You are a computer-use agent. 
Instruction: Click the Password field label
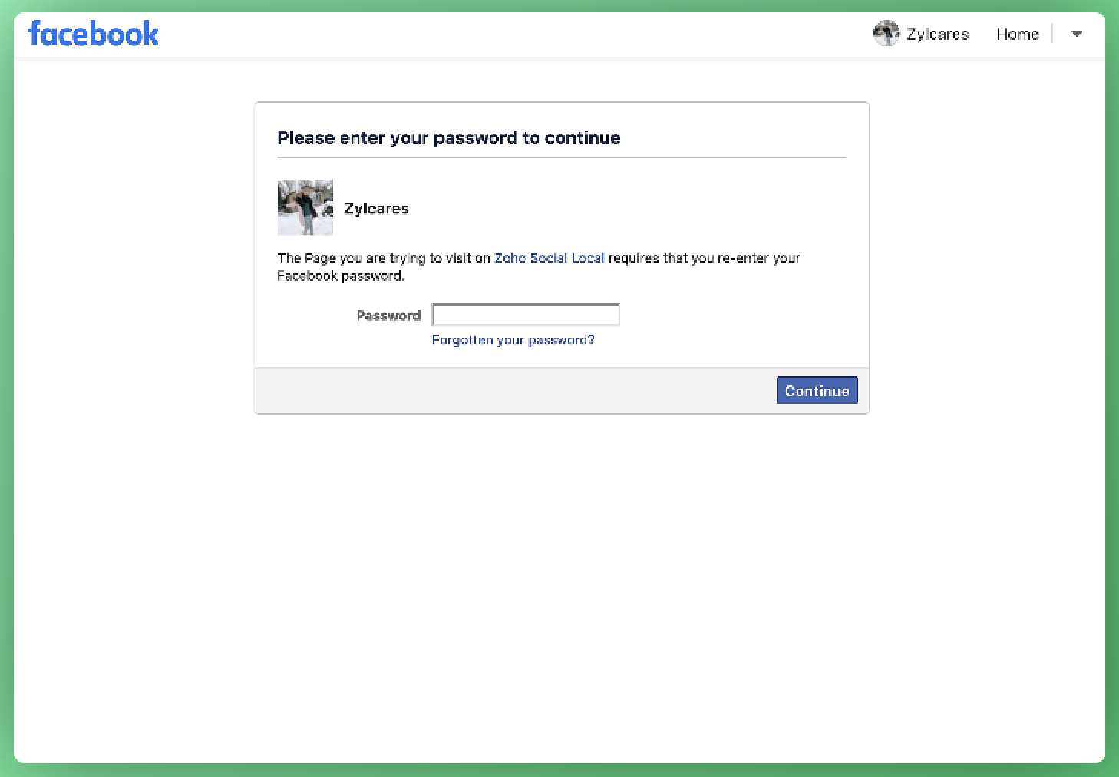pos(388,315)
